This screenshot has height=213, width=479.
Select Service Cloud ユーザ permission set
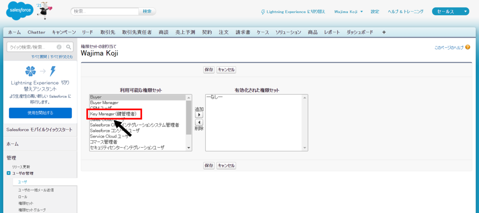pyautogui.click(x=138, y=136)
